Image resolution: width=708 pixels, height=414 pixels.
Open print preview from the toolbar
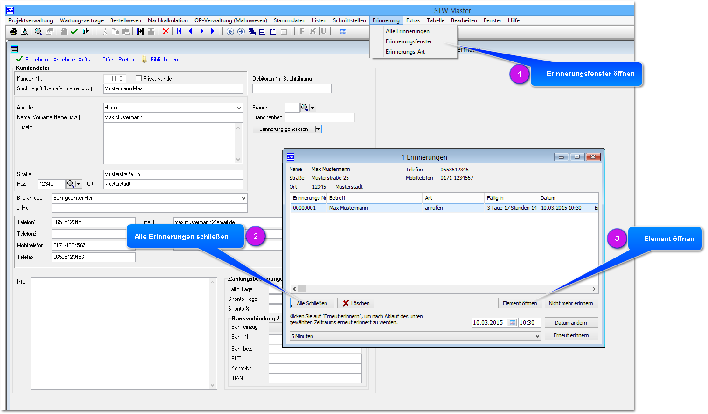(x=24, y=32)
